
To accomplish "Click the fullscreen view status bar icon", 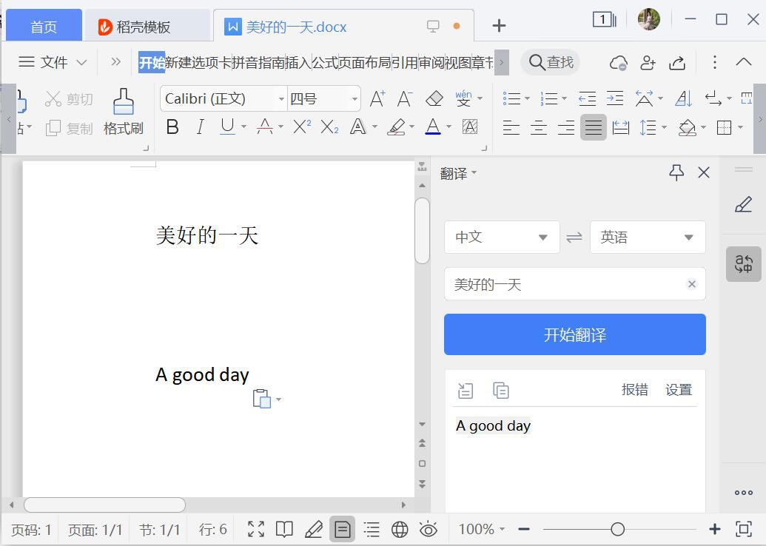I will point(256,529).
